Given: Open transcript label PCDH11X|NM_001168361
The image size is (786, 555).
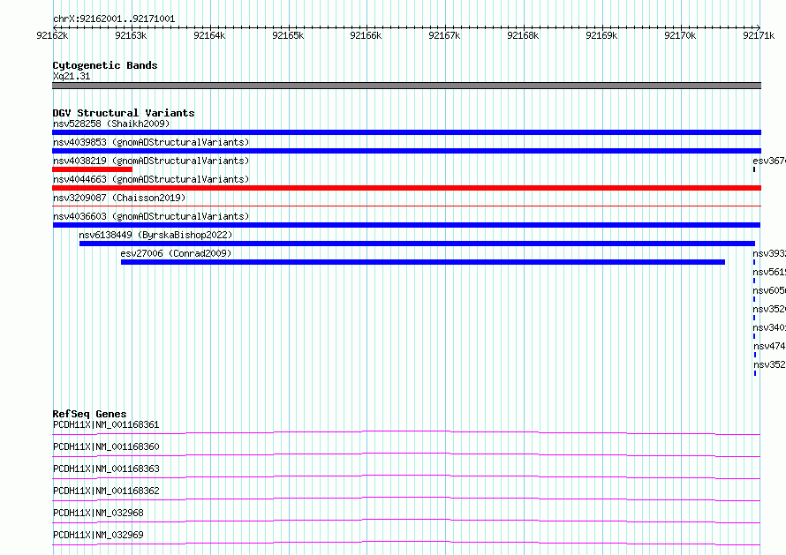Looking at the screenshot, I should click(106, 424).
